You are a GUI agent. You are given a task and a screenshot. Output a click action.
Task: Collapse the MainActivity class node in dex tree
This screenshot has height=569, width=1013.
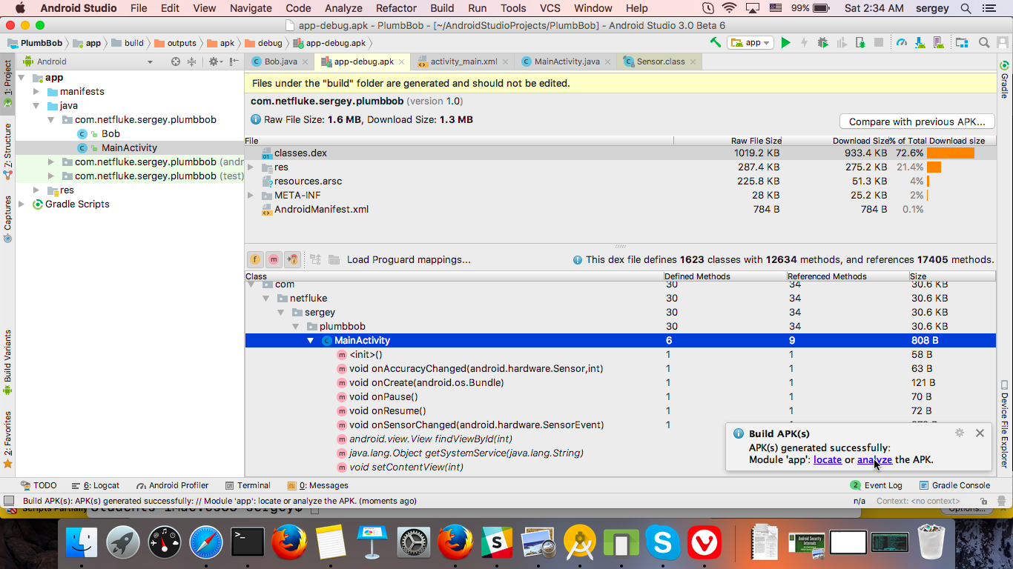click(x=311, y=340)
